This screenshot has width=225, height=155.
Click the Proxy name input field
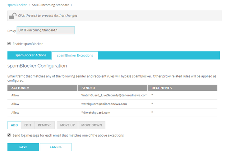(45, 30)
